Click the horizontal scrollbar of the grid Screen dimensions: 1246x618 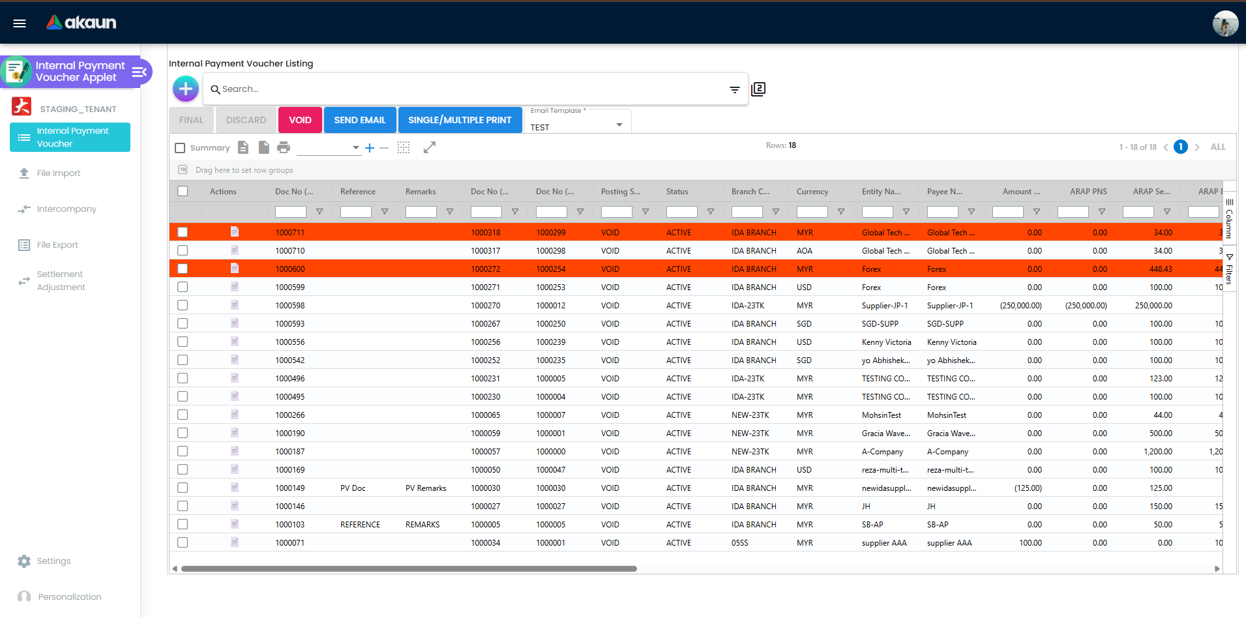409,568
